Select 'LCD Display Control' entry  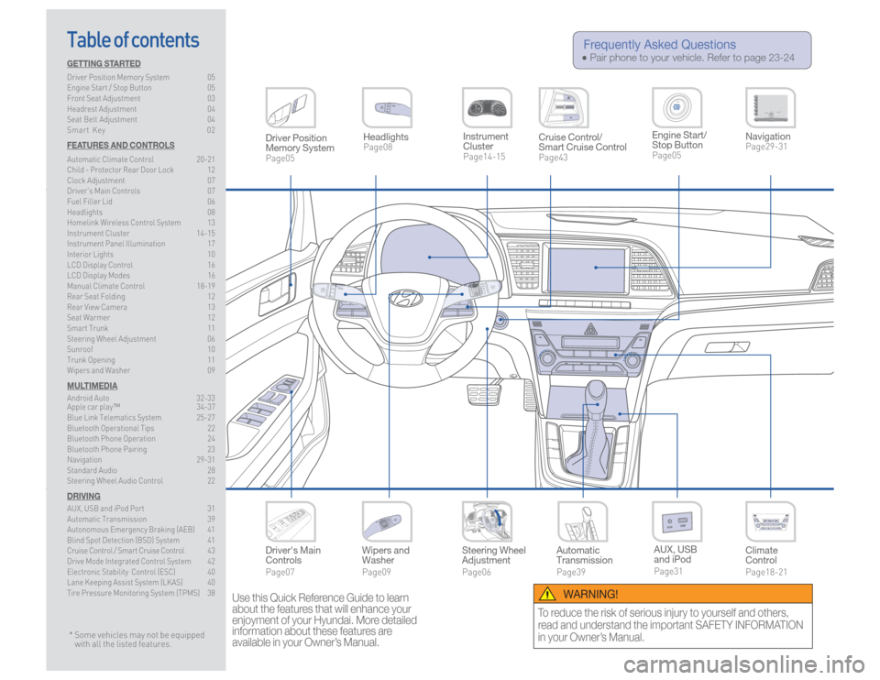141,265
